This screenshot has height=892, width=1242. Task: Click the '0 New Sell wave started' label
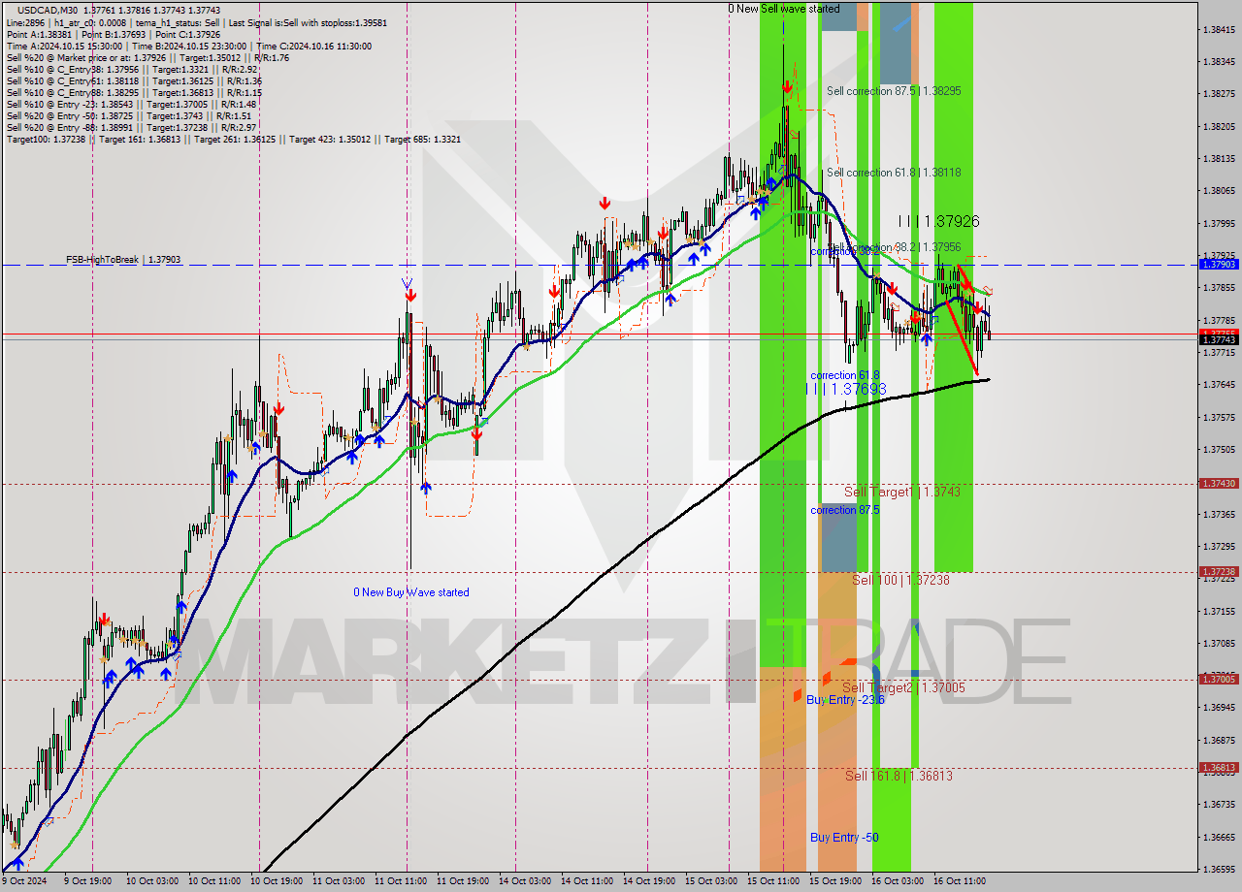click(x=785, y=9)
